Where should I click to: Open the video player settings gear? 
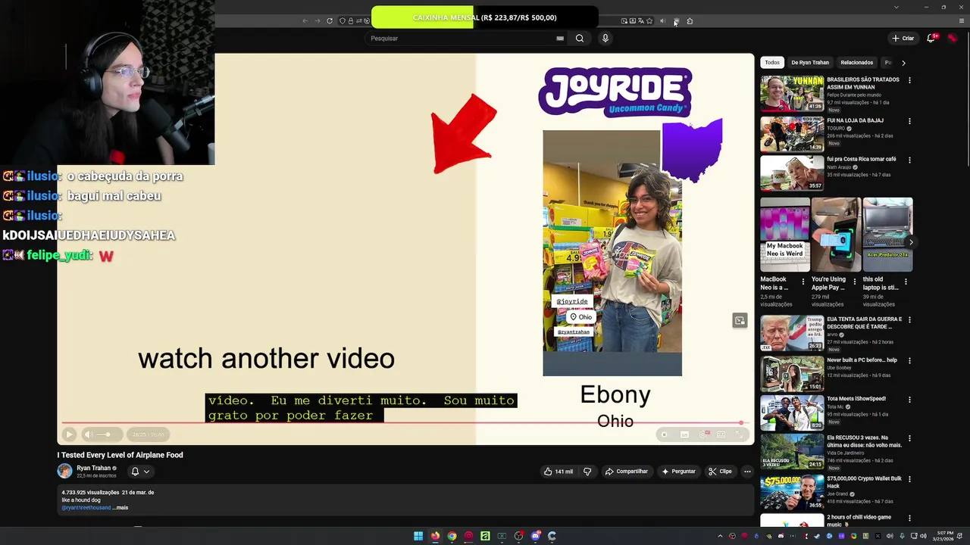pyautogui.click(x=703, y=434)
